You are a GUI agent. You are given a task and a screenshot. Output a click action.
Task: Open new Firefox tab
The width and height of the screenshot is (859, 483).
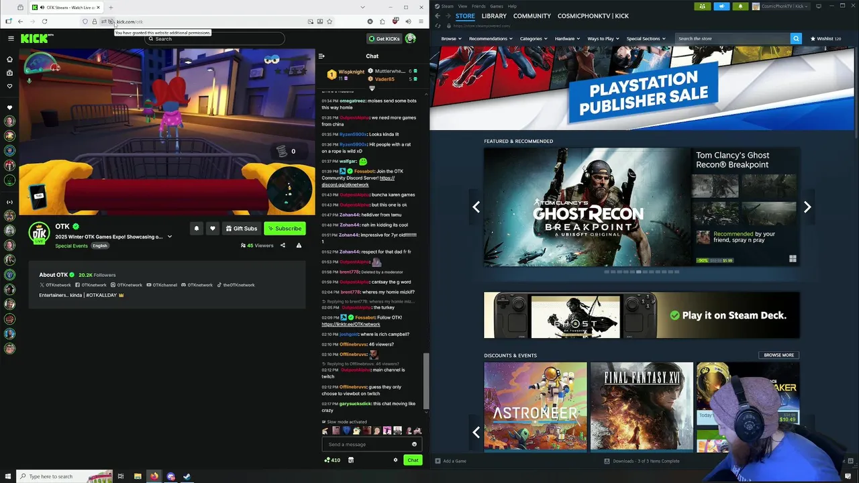click(x=111, y=7)
